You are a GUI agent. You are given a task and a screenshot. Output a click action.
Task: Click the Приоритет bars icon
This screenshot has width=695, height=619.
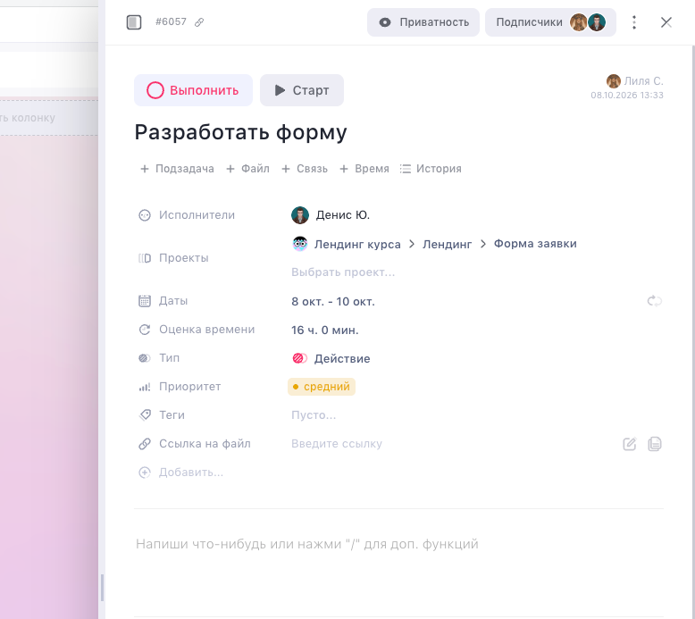[x=145, y=387]
